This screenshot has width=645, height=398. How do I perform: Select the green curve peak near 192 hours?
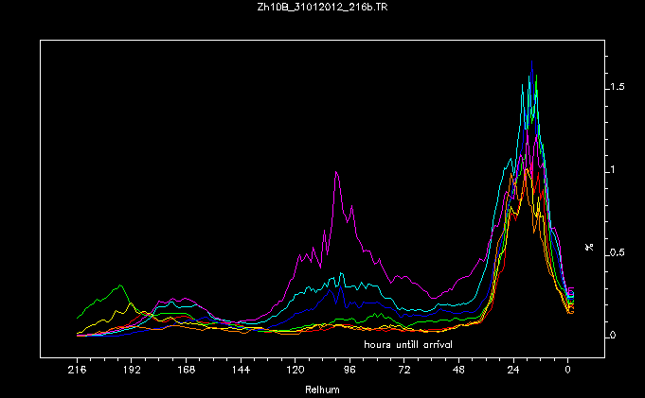120,285
